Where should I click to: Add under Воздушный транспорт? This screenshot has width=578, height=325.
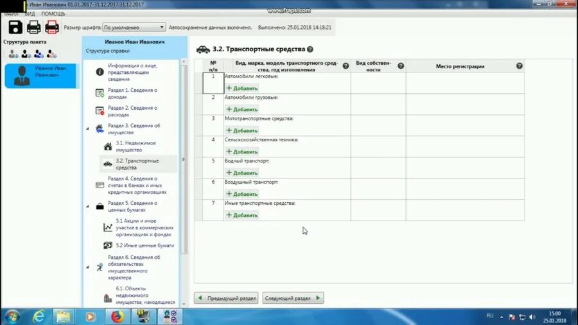click(x=242, y=194)
